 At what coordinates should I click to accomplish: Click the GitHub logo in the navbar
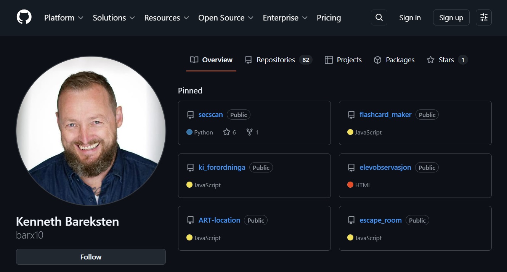(x=24, y=17)
